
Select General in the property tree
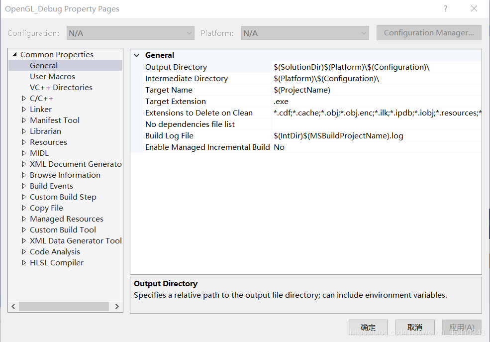coord(44,65)
